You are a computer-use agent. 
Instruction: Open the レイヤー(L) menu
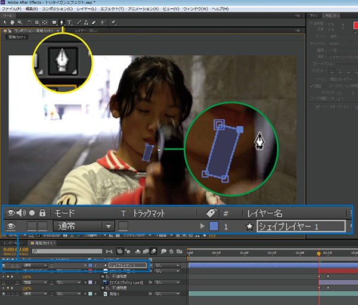coord(87,9)
